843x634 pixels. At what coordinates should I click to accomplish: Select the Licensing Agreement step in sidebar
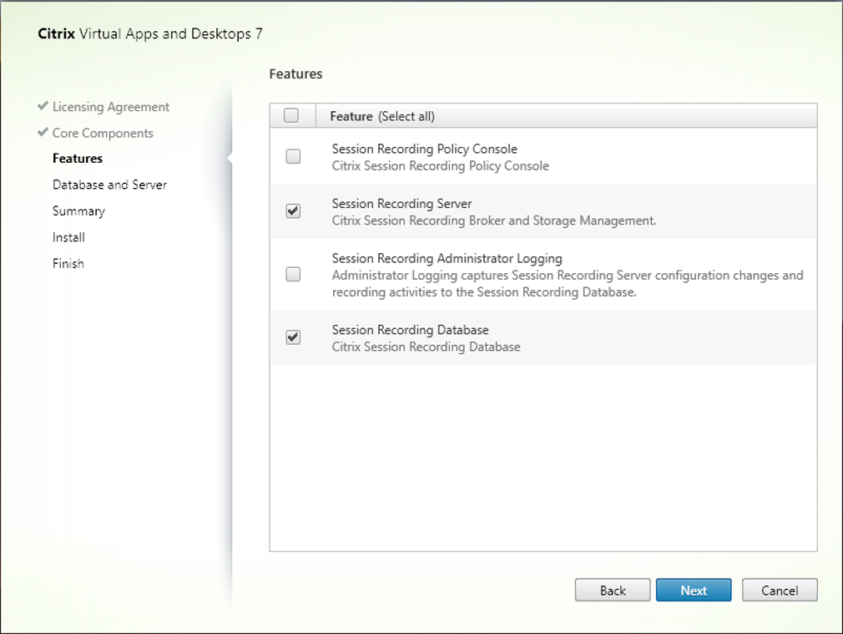pos(110,106)
